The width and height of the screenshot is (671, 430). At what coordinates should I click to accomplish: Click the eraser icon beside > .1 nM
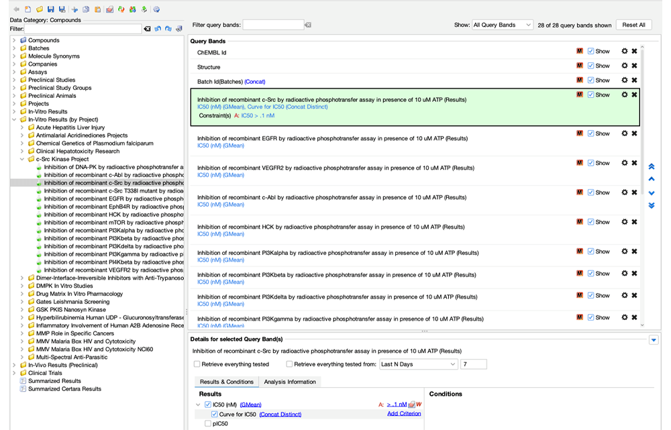pyautogui.click(x=411, y=405)
